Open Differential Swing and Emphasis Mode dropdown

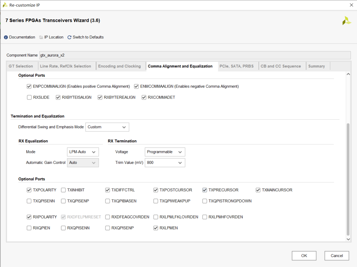click(x=107, y=127)
